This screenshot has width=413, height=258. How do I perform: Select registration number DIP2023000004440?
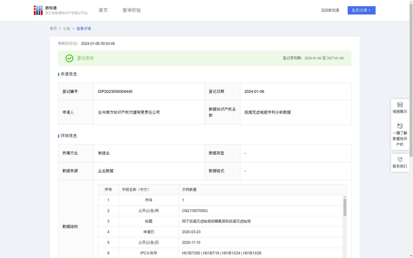(115, 92)
